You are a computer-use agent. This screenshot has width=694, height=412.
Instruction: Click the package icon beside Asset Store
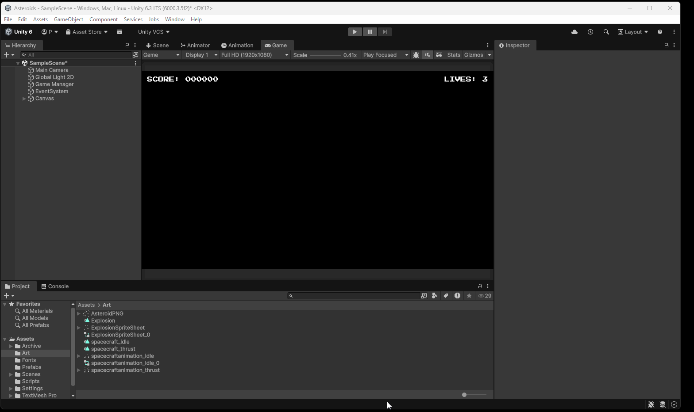pos(120,32)
